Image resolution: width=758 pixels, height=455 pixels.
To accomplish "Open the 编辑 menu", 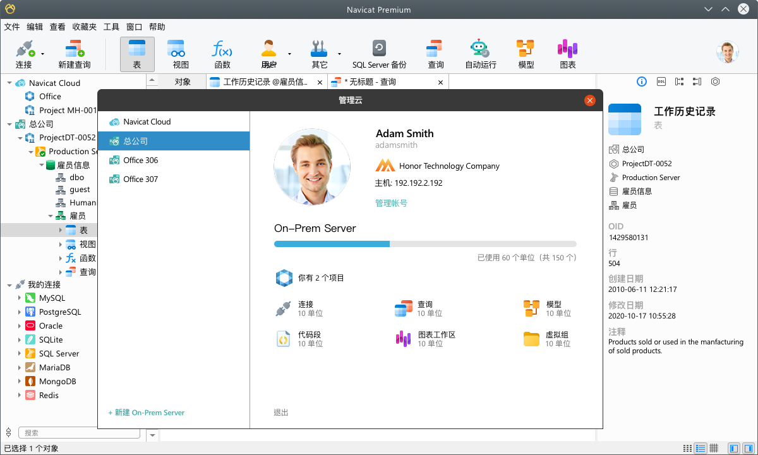I will (x=35, y=27).
